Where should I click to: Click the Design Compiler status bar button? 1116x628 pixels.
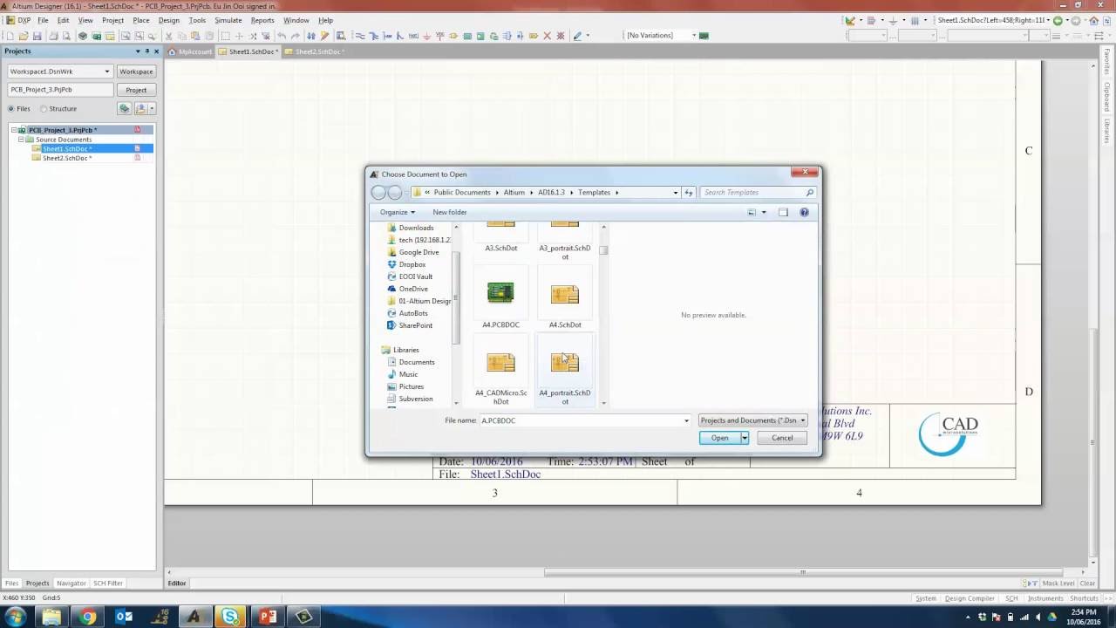click(x=970, y=598)
